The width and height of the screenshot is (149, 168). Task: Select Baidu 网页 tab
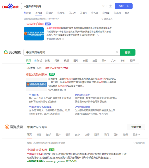point(38,13)
